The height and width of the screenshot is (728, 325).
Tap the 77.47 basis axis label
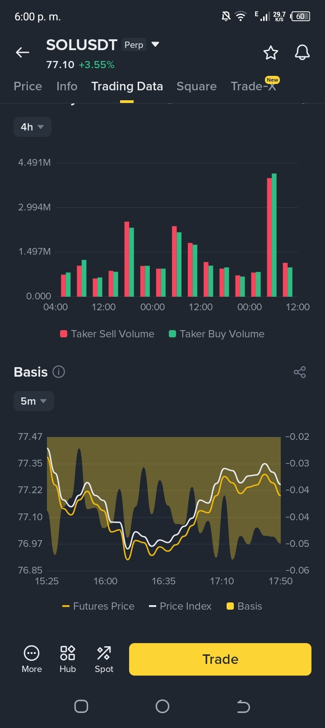(30, 437)
